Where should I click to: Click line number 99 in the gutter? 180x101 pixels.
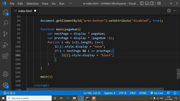(x=19, y=42)
